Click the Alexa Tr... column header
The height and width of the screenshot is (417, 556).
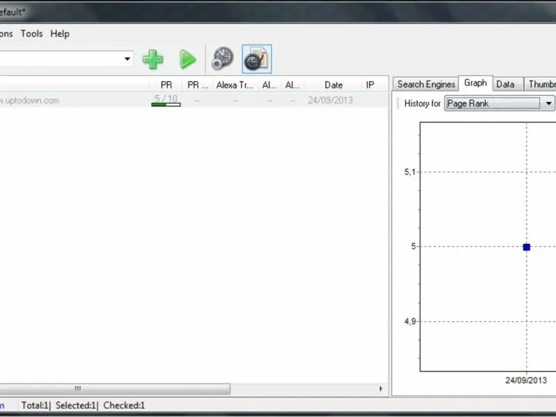(x=234, y=85)
